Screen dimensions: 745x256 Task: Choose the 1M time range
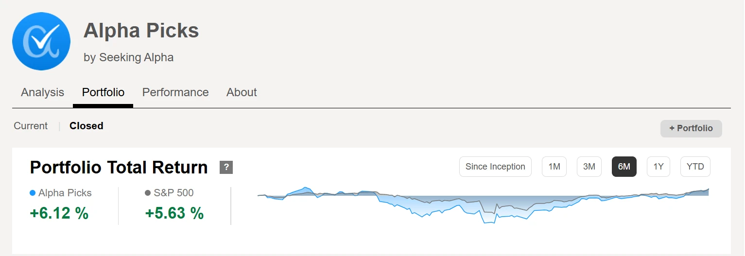(x=554, y=167)
